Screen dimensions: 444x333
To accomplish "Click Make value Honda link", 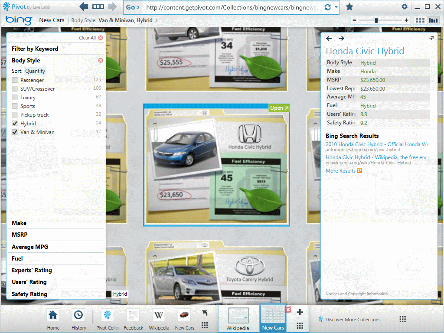I will click(x=368, y=72).
